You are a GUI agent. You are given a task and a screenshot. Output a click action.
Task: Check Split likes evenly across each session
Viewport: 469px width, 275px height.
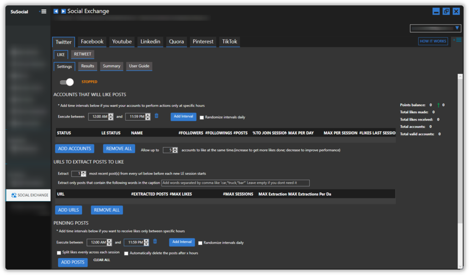coord(59,253)
